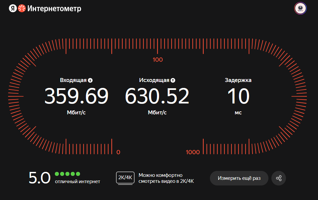Click "Можно комфортно смотреть видео" text
Screen dimensions: 318x200
(166, 178)
